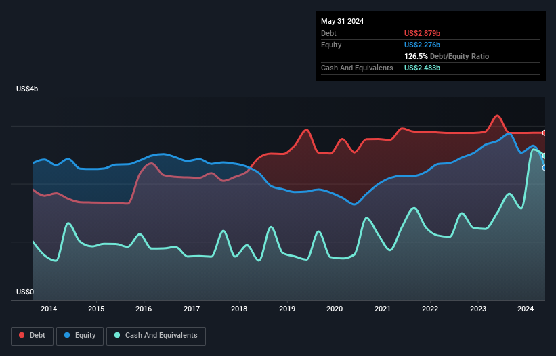556x356 pixels.
Task: Click the US$0 y-axis label
Action: 25,292
